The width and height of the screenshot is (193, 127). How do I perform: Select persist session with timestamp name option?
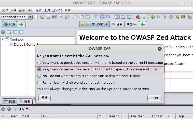point(100,62)
